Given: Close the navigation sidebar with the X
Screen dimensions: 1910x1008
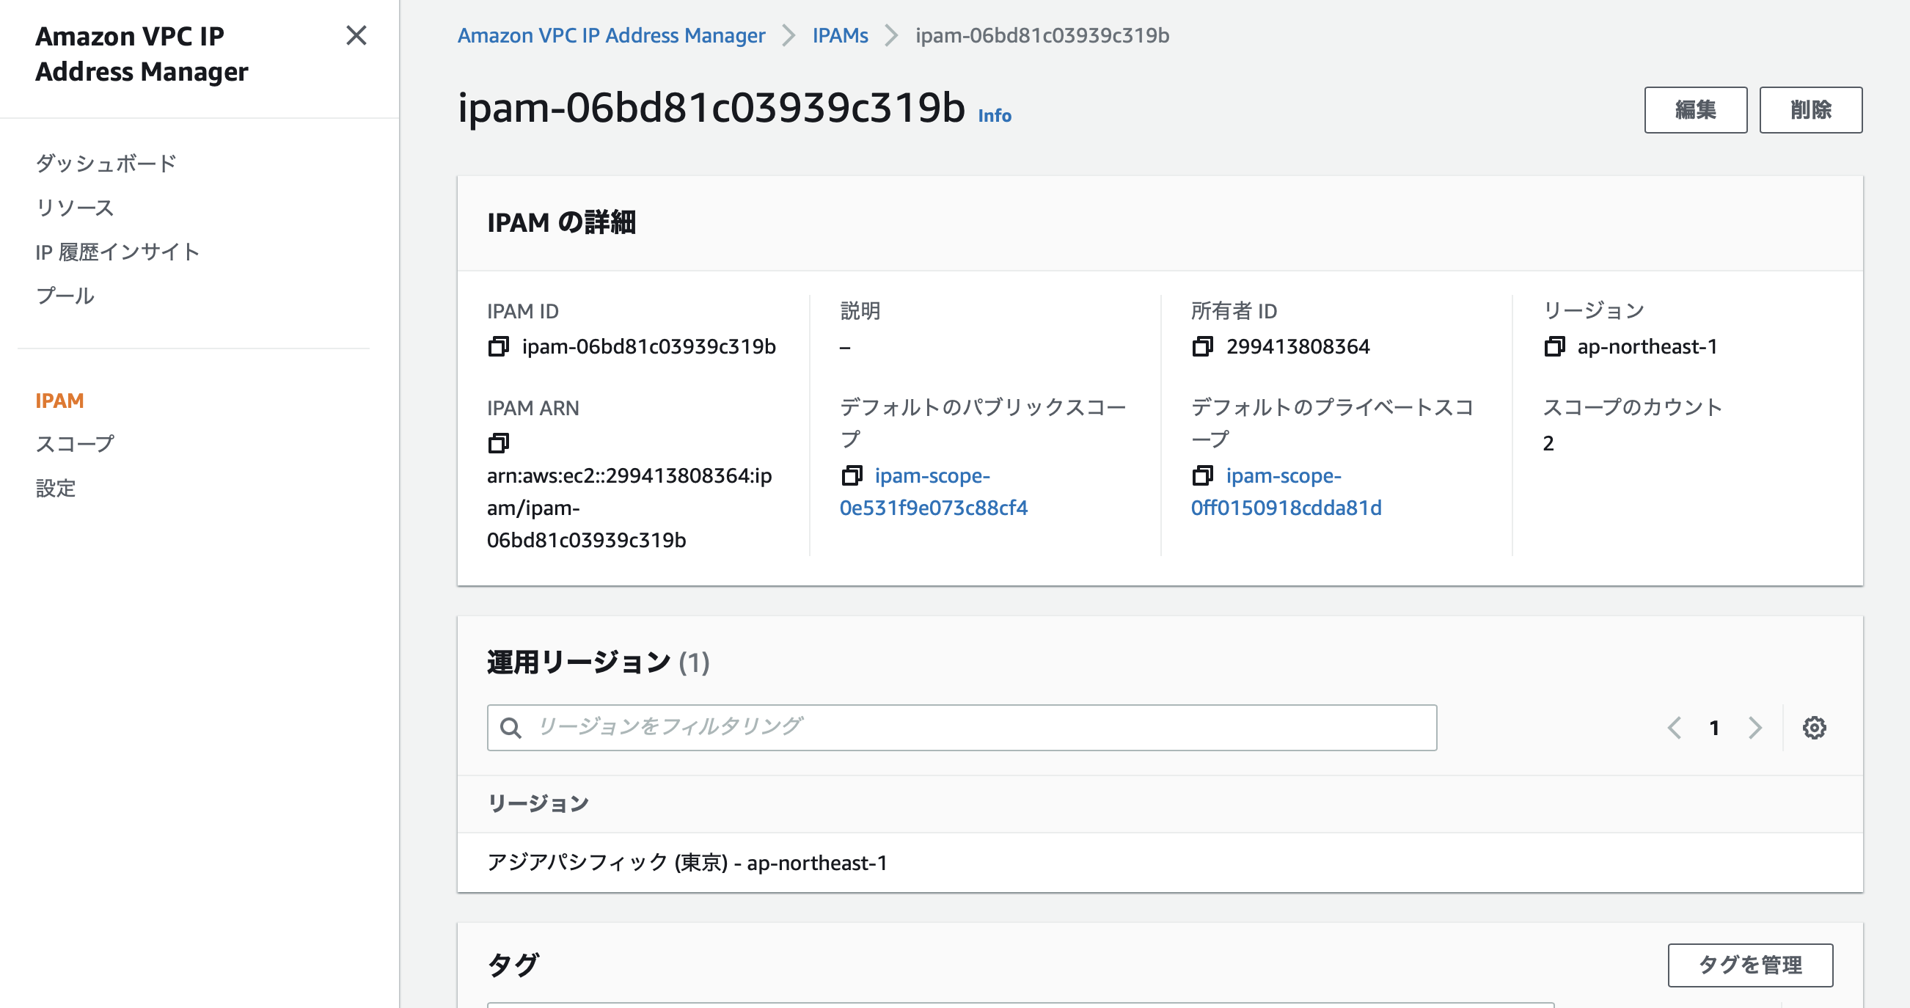Looking at the screenshot, I should coord(357,36).
